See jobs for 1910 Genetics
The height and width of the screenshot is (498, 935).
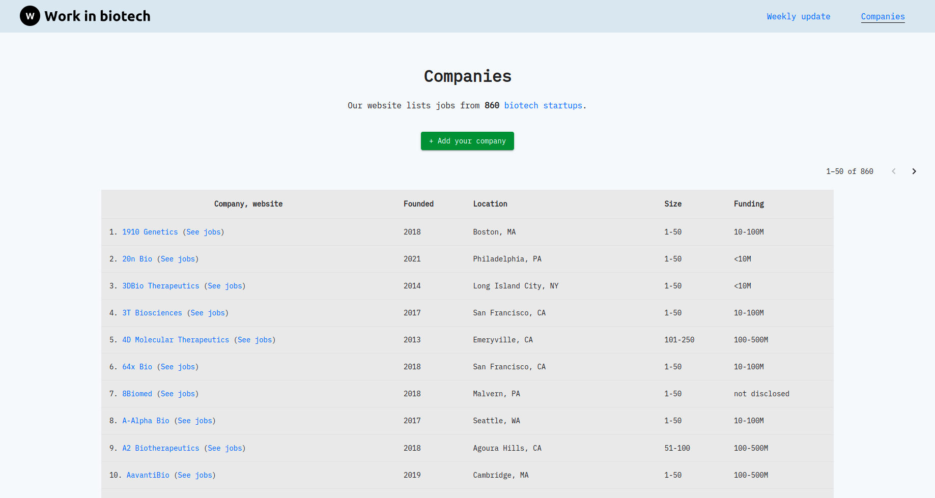(204, 232)
